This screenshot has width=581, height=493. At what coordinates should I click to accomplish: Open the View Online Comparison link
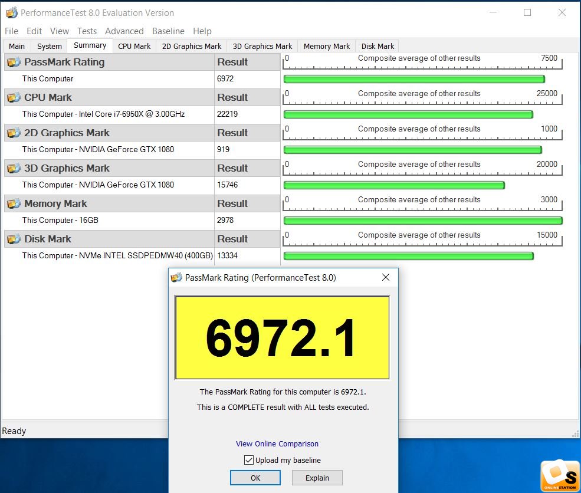click(x=277, y=443)
